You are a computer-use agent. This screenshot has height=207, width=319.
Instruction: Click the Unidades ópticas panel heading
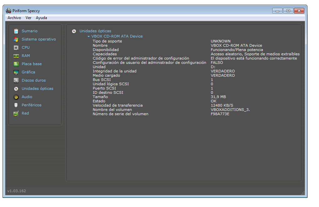(x=95, y=31)
